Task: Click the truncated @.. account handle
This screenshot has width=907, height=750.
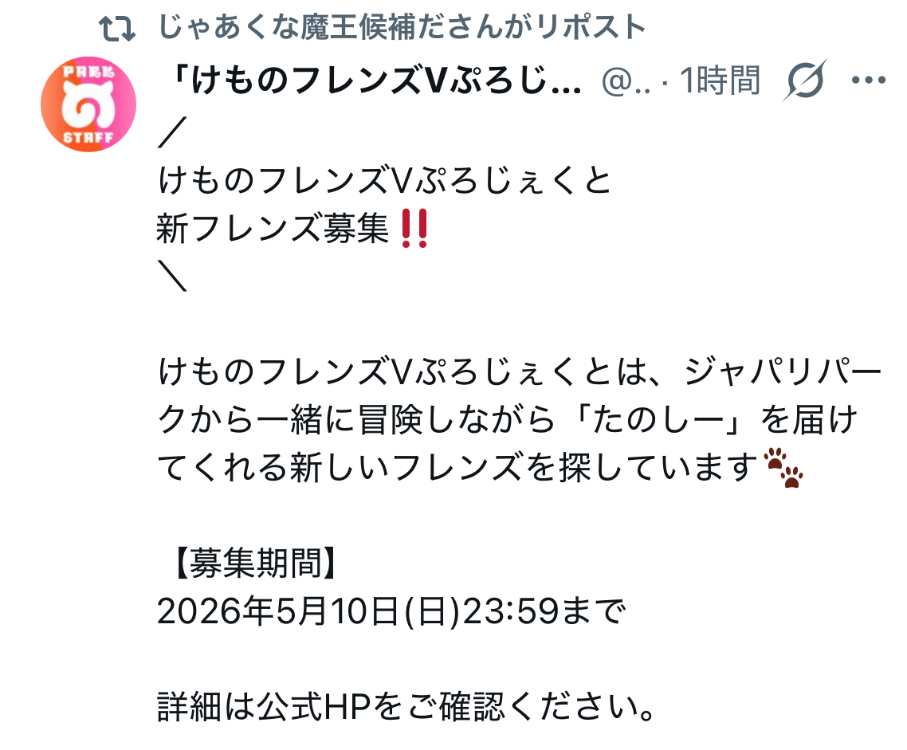Action: tap(626, 81)
